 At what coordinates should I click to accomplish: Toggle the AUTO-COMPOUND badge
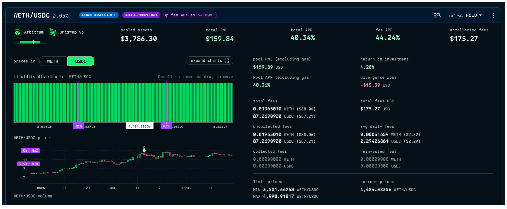(141, 15)
